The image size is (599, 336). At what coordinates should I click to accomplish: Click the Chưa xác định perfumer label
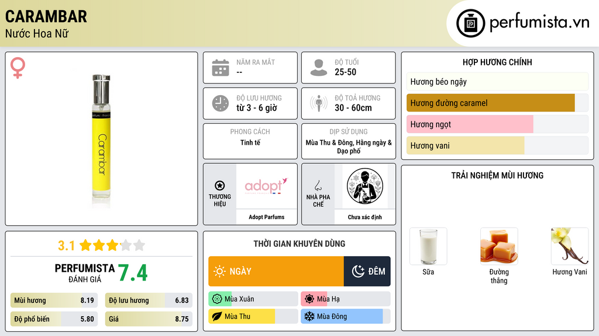click(x=365, y=217)
